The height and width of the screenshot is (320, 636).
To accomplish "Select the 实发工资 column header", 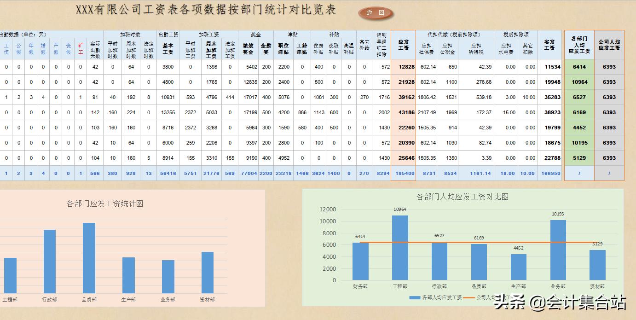I will (550, 46).
